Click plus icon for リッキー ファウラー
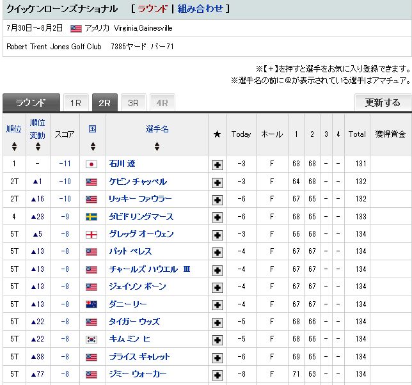The height and width of the screenshot is (385, 412). coord(218,200)
